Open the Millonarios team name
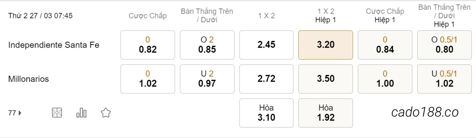The width and height of the screenshot is (476, 138). (29, 79)
